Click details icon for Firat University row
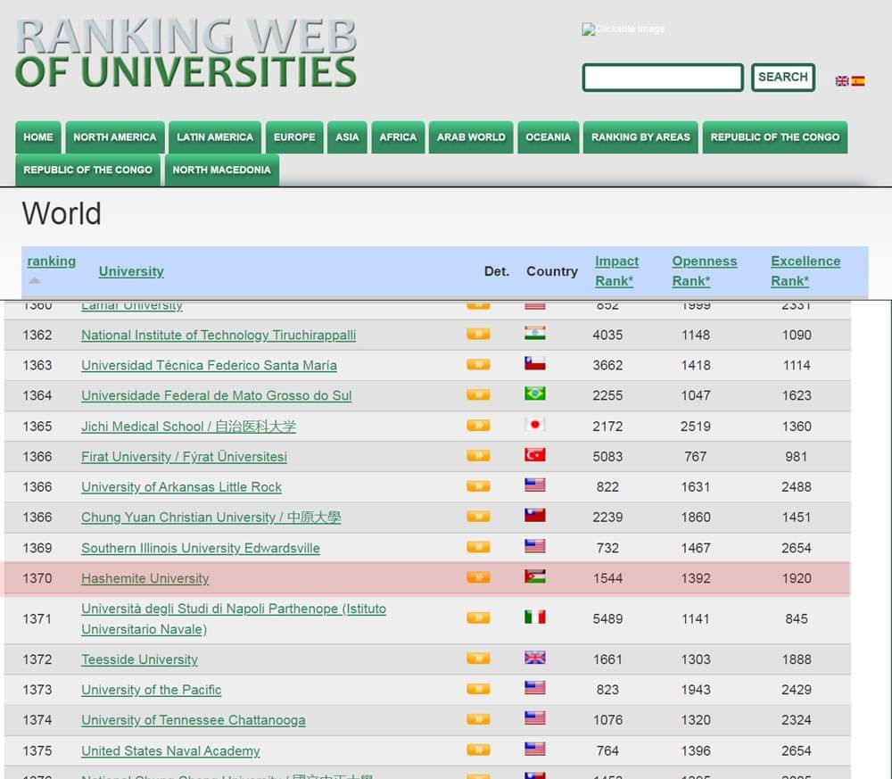 click(x=478, y=456)
